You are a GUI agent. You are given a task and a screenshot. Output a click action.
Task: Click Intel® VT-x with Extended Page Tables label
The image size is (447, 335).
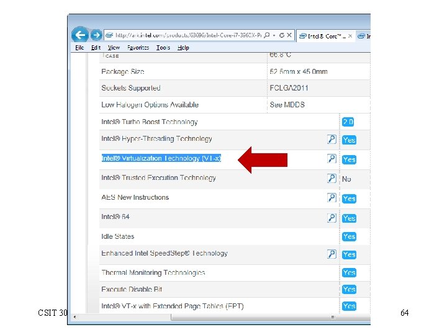[173, 306]
